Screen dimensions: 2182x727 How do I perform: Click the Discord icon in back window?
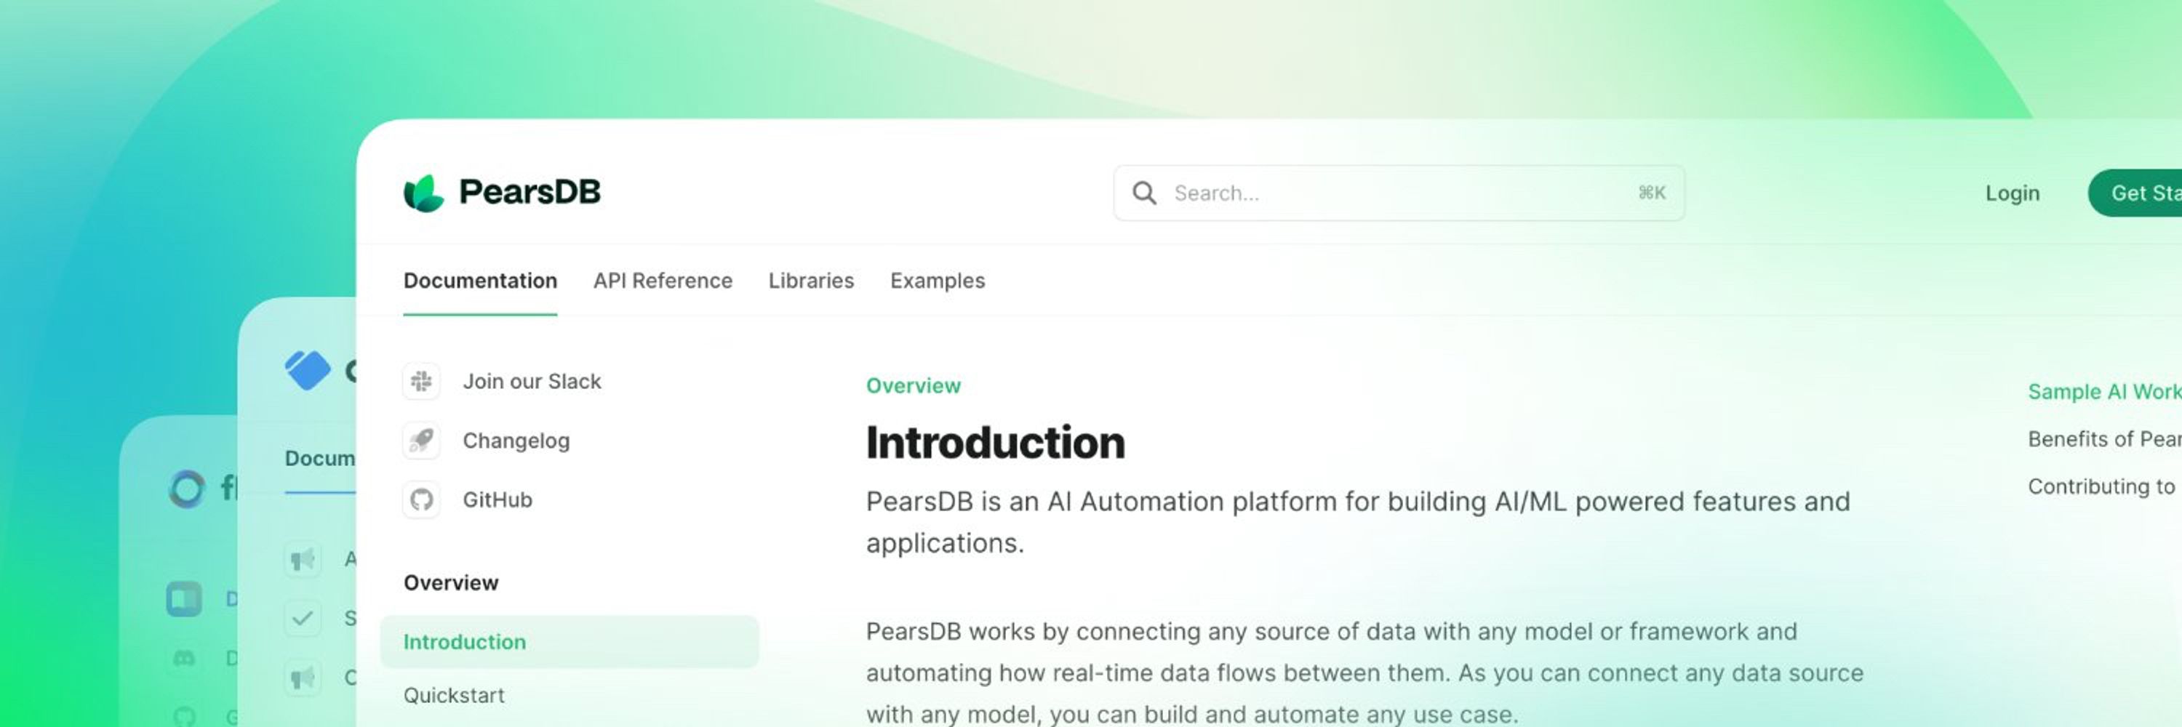click(184, 659)
